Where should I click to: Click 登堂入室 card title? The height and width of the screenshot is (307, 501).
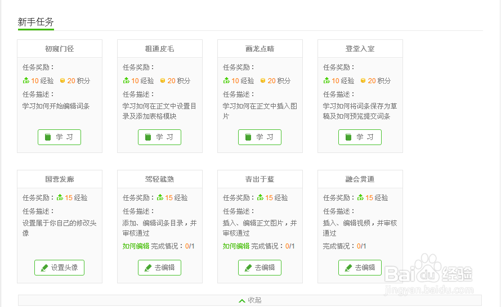(360, 49)
